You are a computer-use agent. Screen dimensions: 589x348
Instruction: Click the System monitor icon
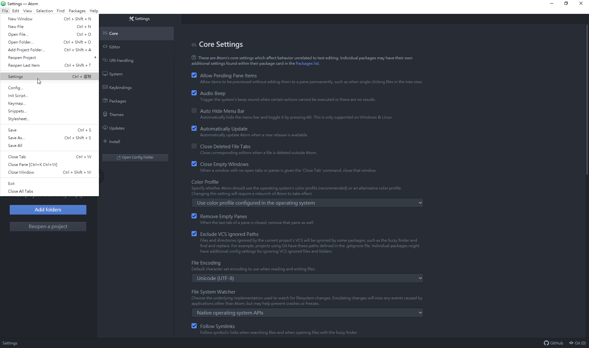point(105,74)
